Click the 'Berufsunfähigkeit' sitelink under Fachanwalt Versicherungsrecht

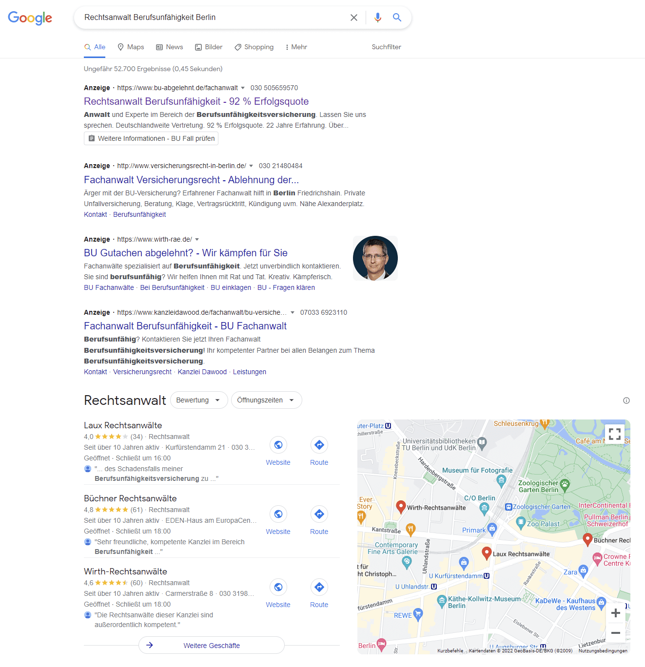pos(139,215)
